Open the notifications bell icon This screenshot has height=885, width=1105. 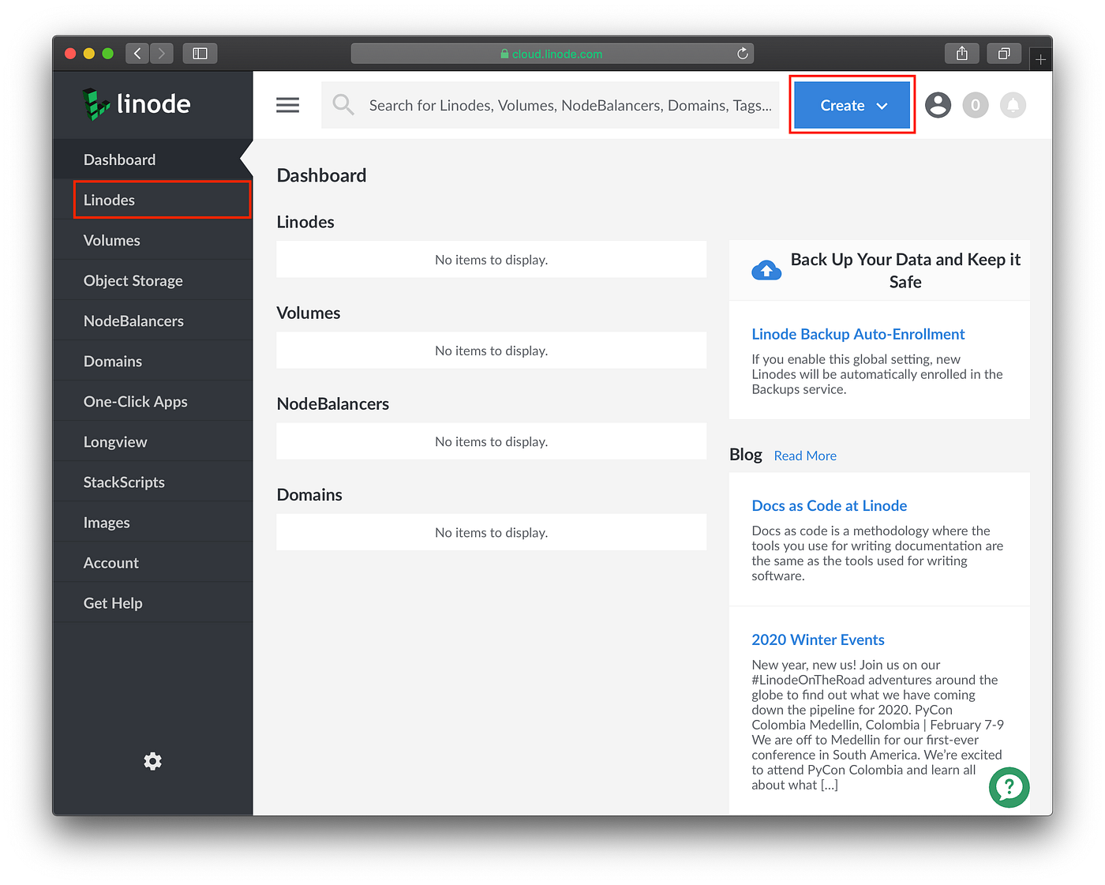click(1013, 105)
